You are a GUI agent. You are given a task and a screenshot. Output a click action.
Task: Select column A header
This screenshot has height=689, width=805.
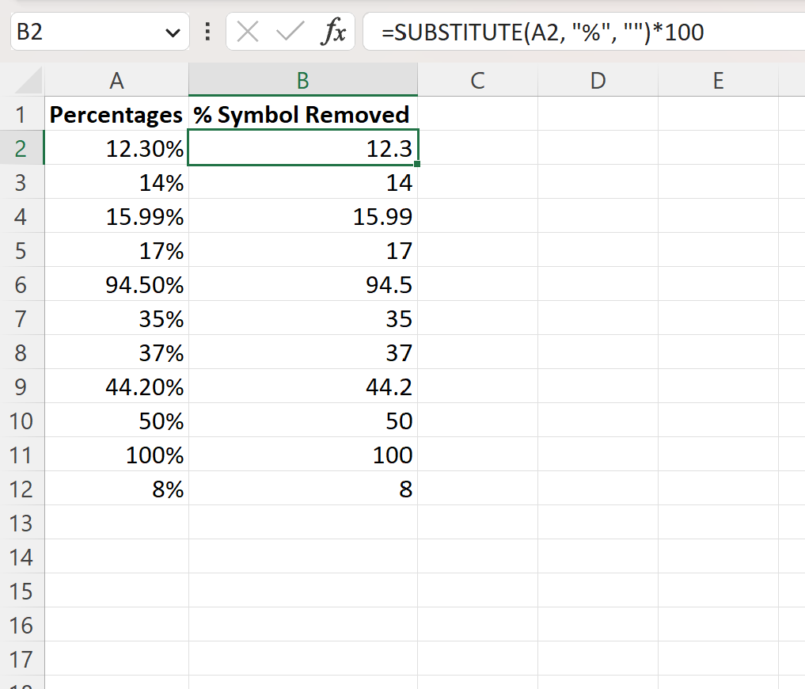click(116, 80)
